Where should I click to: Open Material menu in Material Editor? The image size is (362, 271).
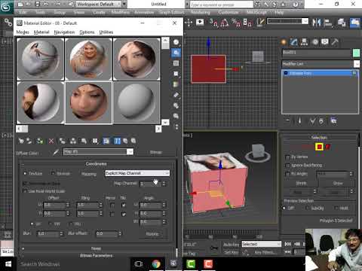[x=41, y=32]
